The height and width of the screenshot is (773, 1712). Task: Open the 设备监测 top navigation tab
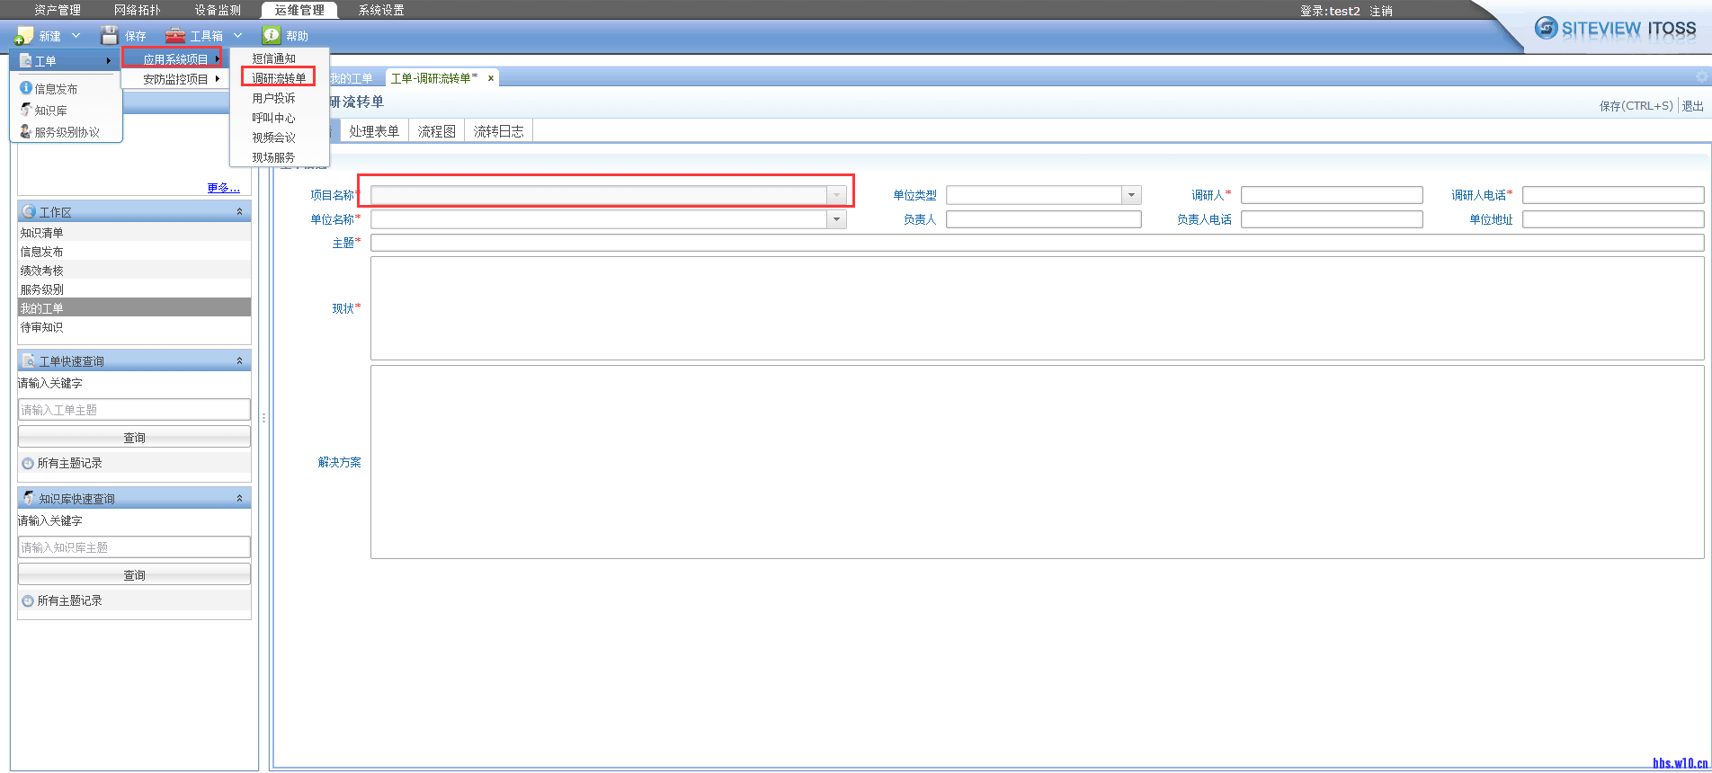(218, 10)
